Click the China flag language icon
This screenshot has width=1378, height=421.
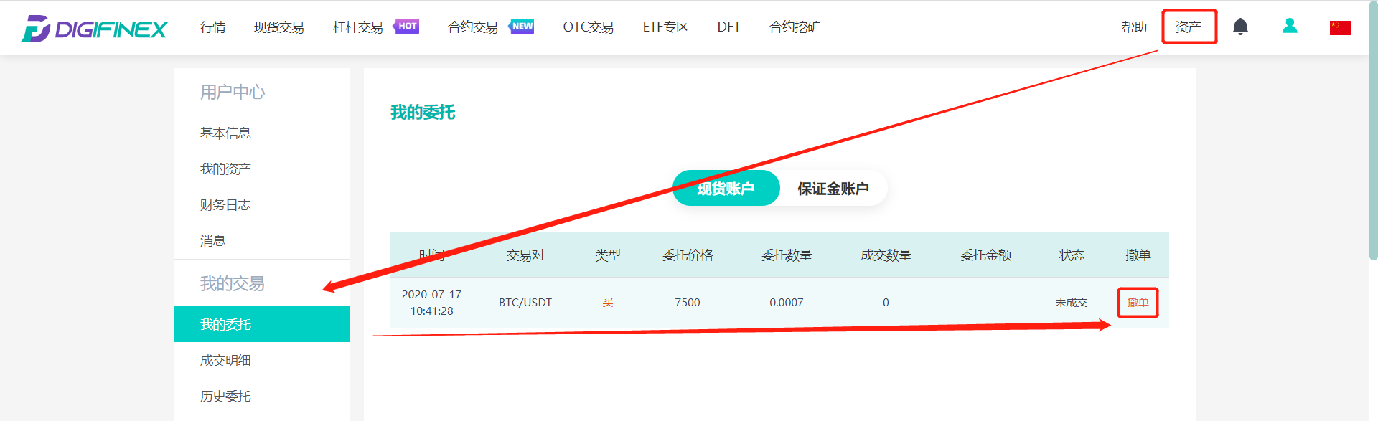click(x=1340, y=27)
